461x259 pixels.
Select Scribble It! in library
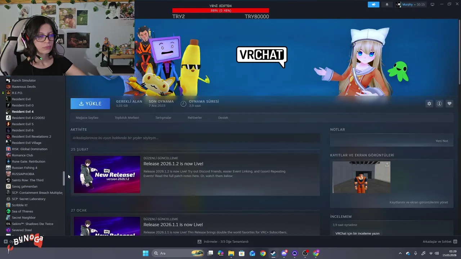tap(20, 205)
